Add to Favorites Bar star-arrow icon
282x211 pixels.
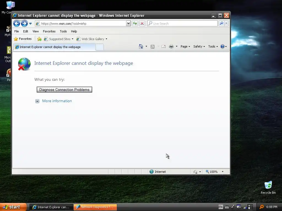point(39,39)
